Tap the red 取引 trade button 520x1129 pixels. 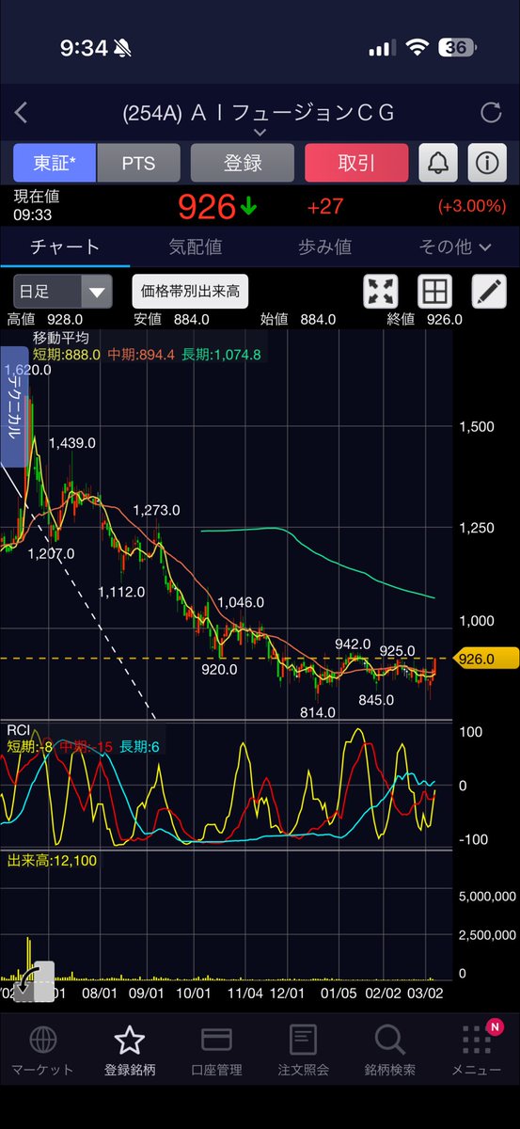[x=356, y=163]
